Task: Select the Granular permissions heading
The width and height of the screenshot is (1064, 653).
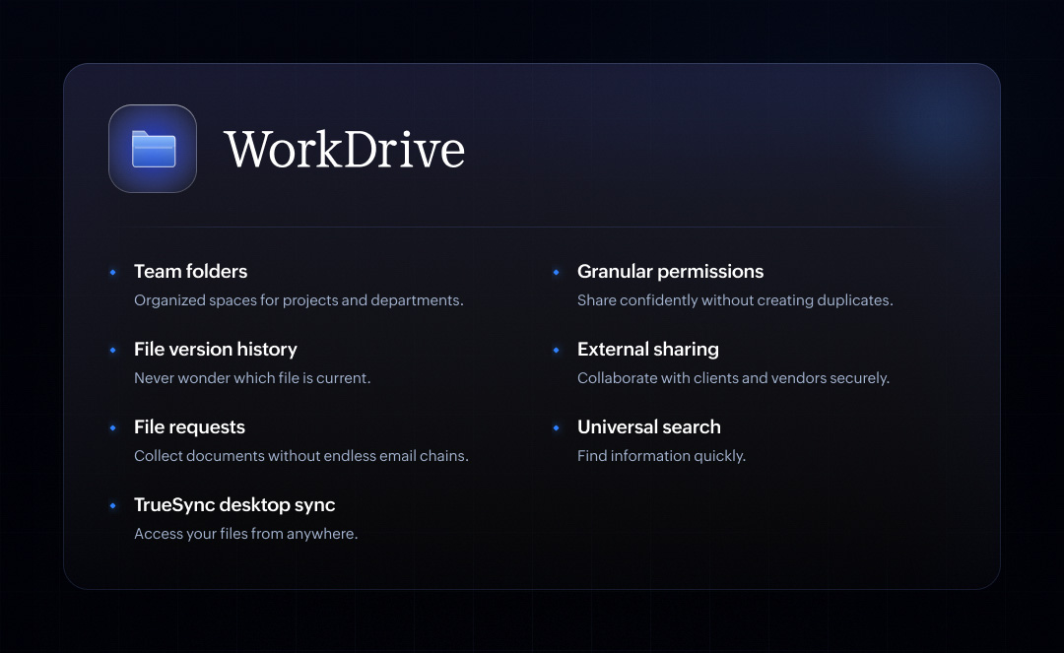Action: click(671, 271)
